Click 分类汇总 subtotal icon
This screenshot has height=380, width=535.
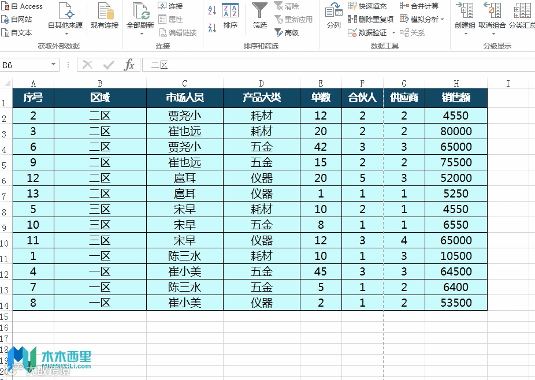click(x=522, y=10)
